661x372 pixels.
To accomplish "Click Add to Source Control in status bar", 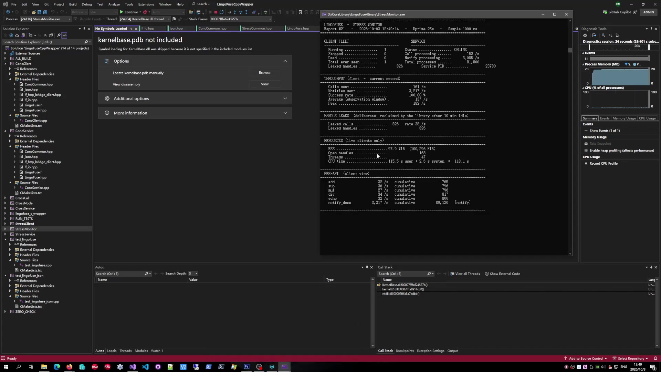I will [x=586, y=359].
